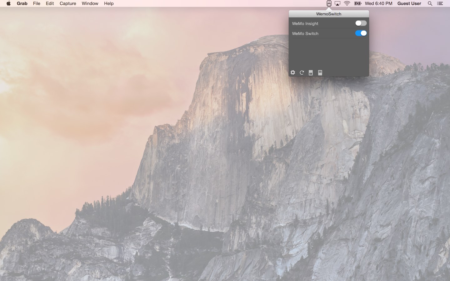Open the Wi-Fi status menu
The width and height of the screenshot is (450, 281).
coord(347,3)
